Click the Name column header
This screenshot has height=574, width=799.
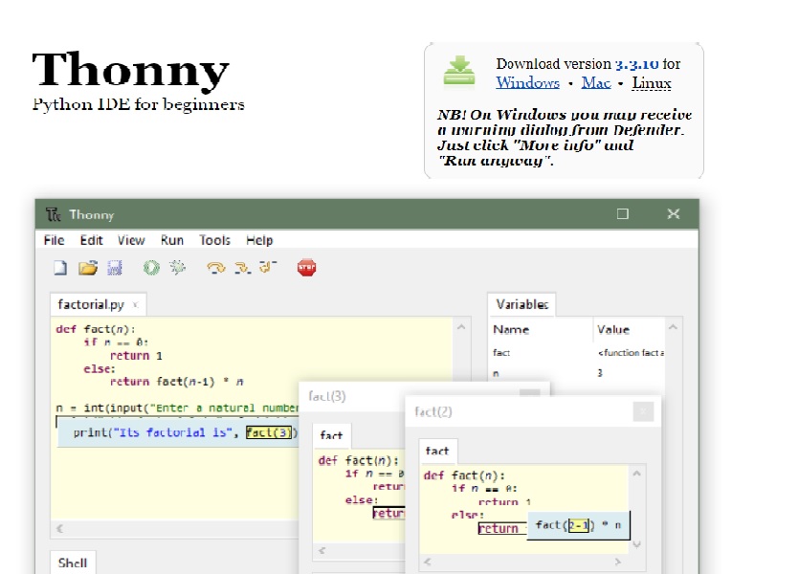coord(511,329)
